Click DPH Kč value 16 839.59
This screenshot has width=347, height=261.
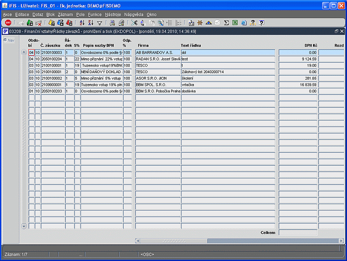(x=298, y=84)
